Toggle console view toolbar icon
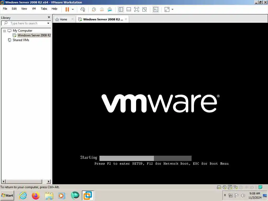 (156, 9)
